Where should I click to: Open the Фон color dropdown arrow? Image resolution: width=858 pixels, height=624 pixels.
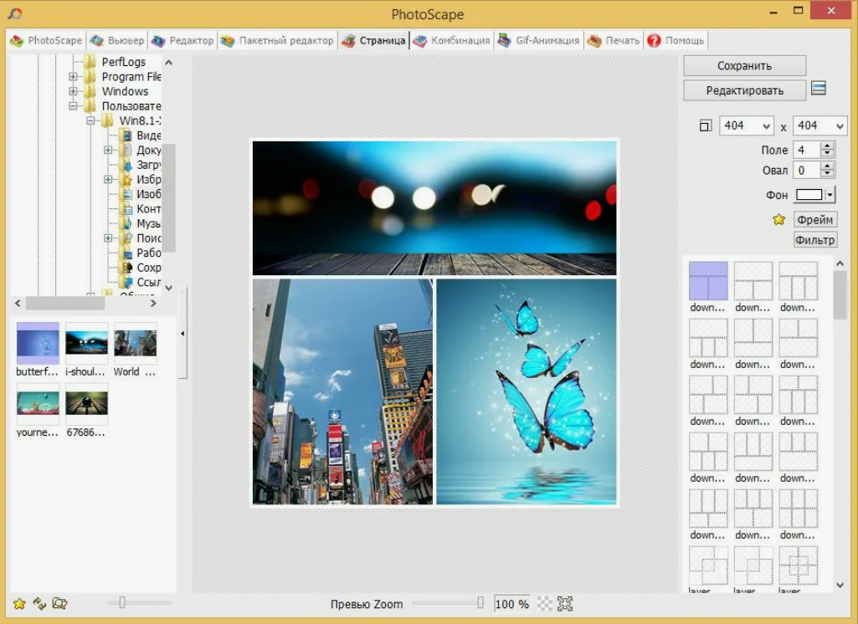coord(830,195)
